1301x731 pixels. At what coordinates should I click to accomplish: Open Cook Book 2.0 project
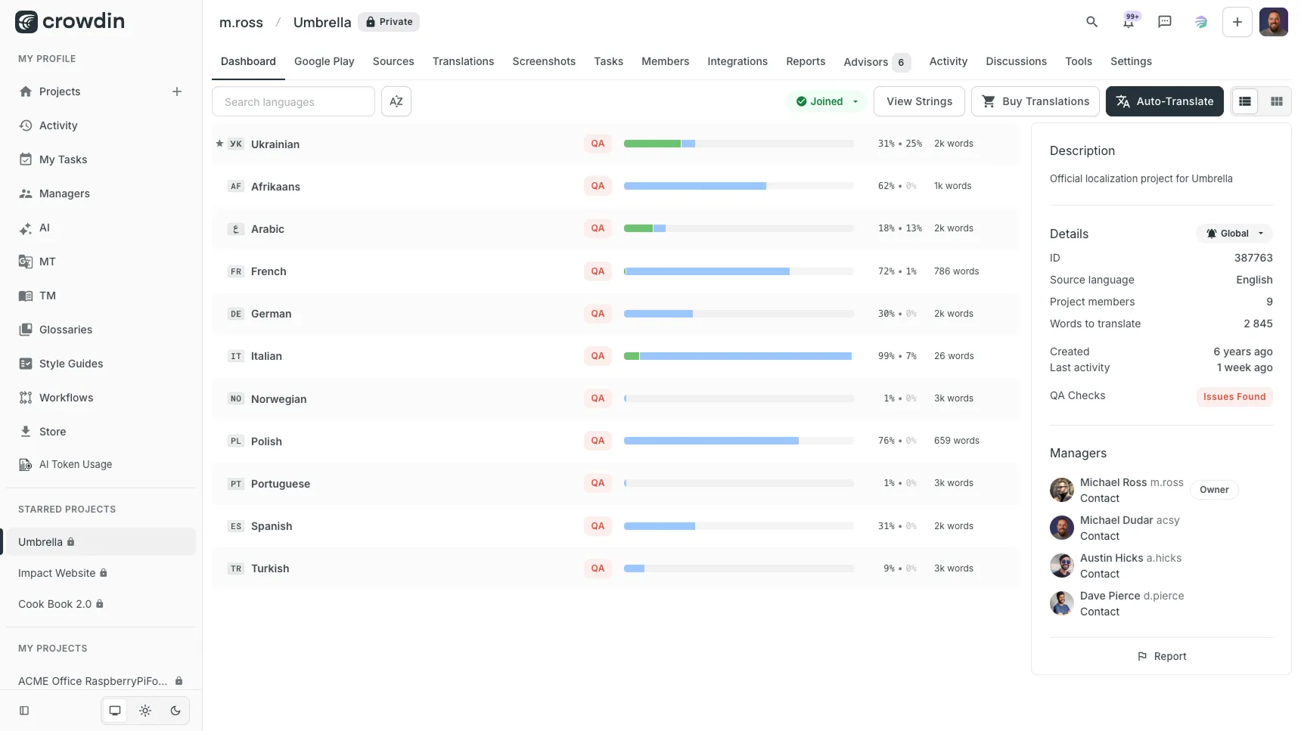(x=61, y=604)
